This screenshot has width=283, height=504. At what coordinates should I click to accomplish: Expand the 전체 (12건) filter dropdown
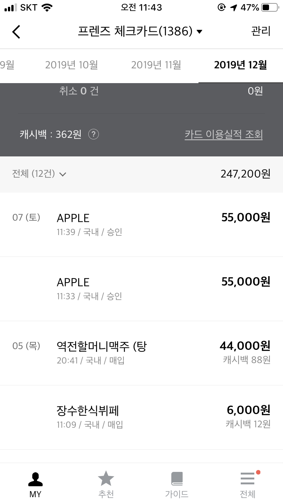pos(39,174)
